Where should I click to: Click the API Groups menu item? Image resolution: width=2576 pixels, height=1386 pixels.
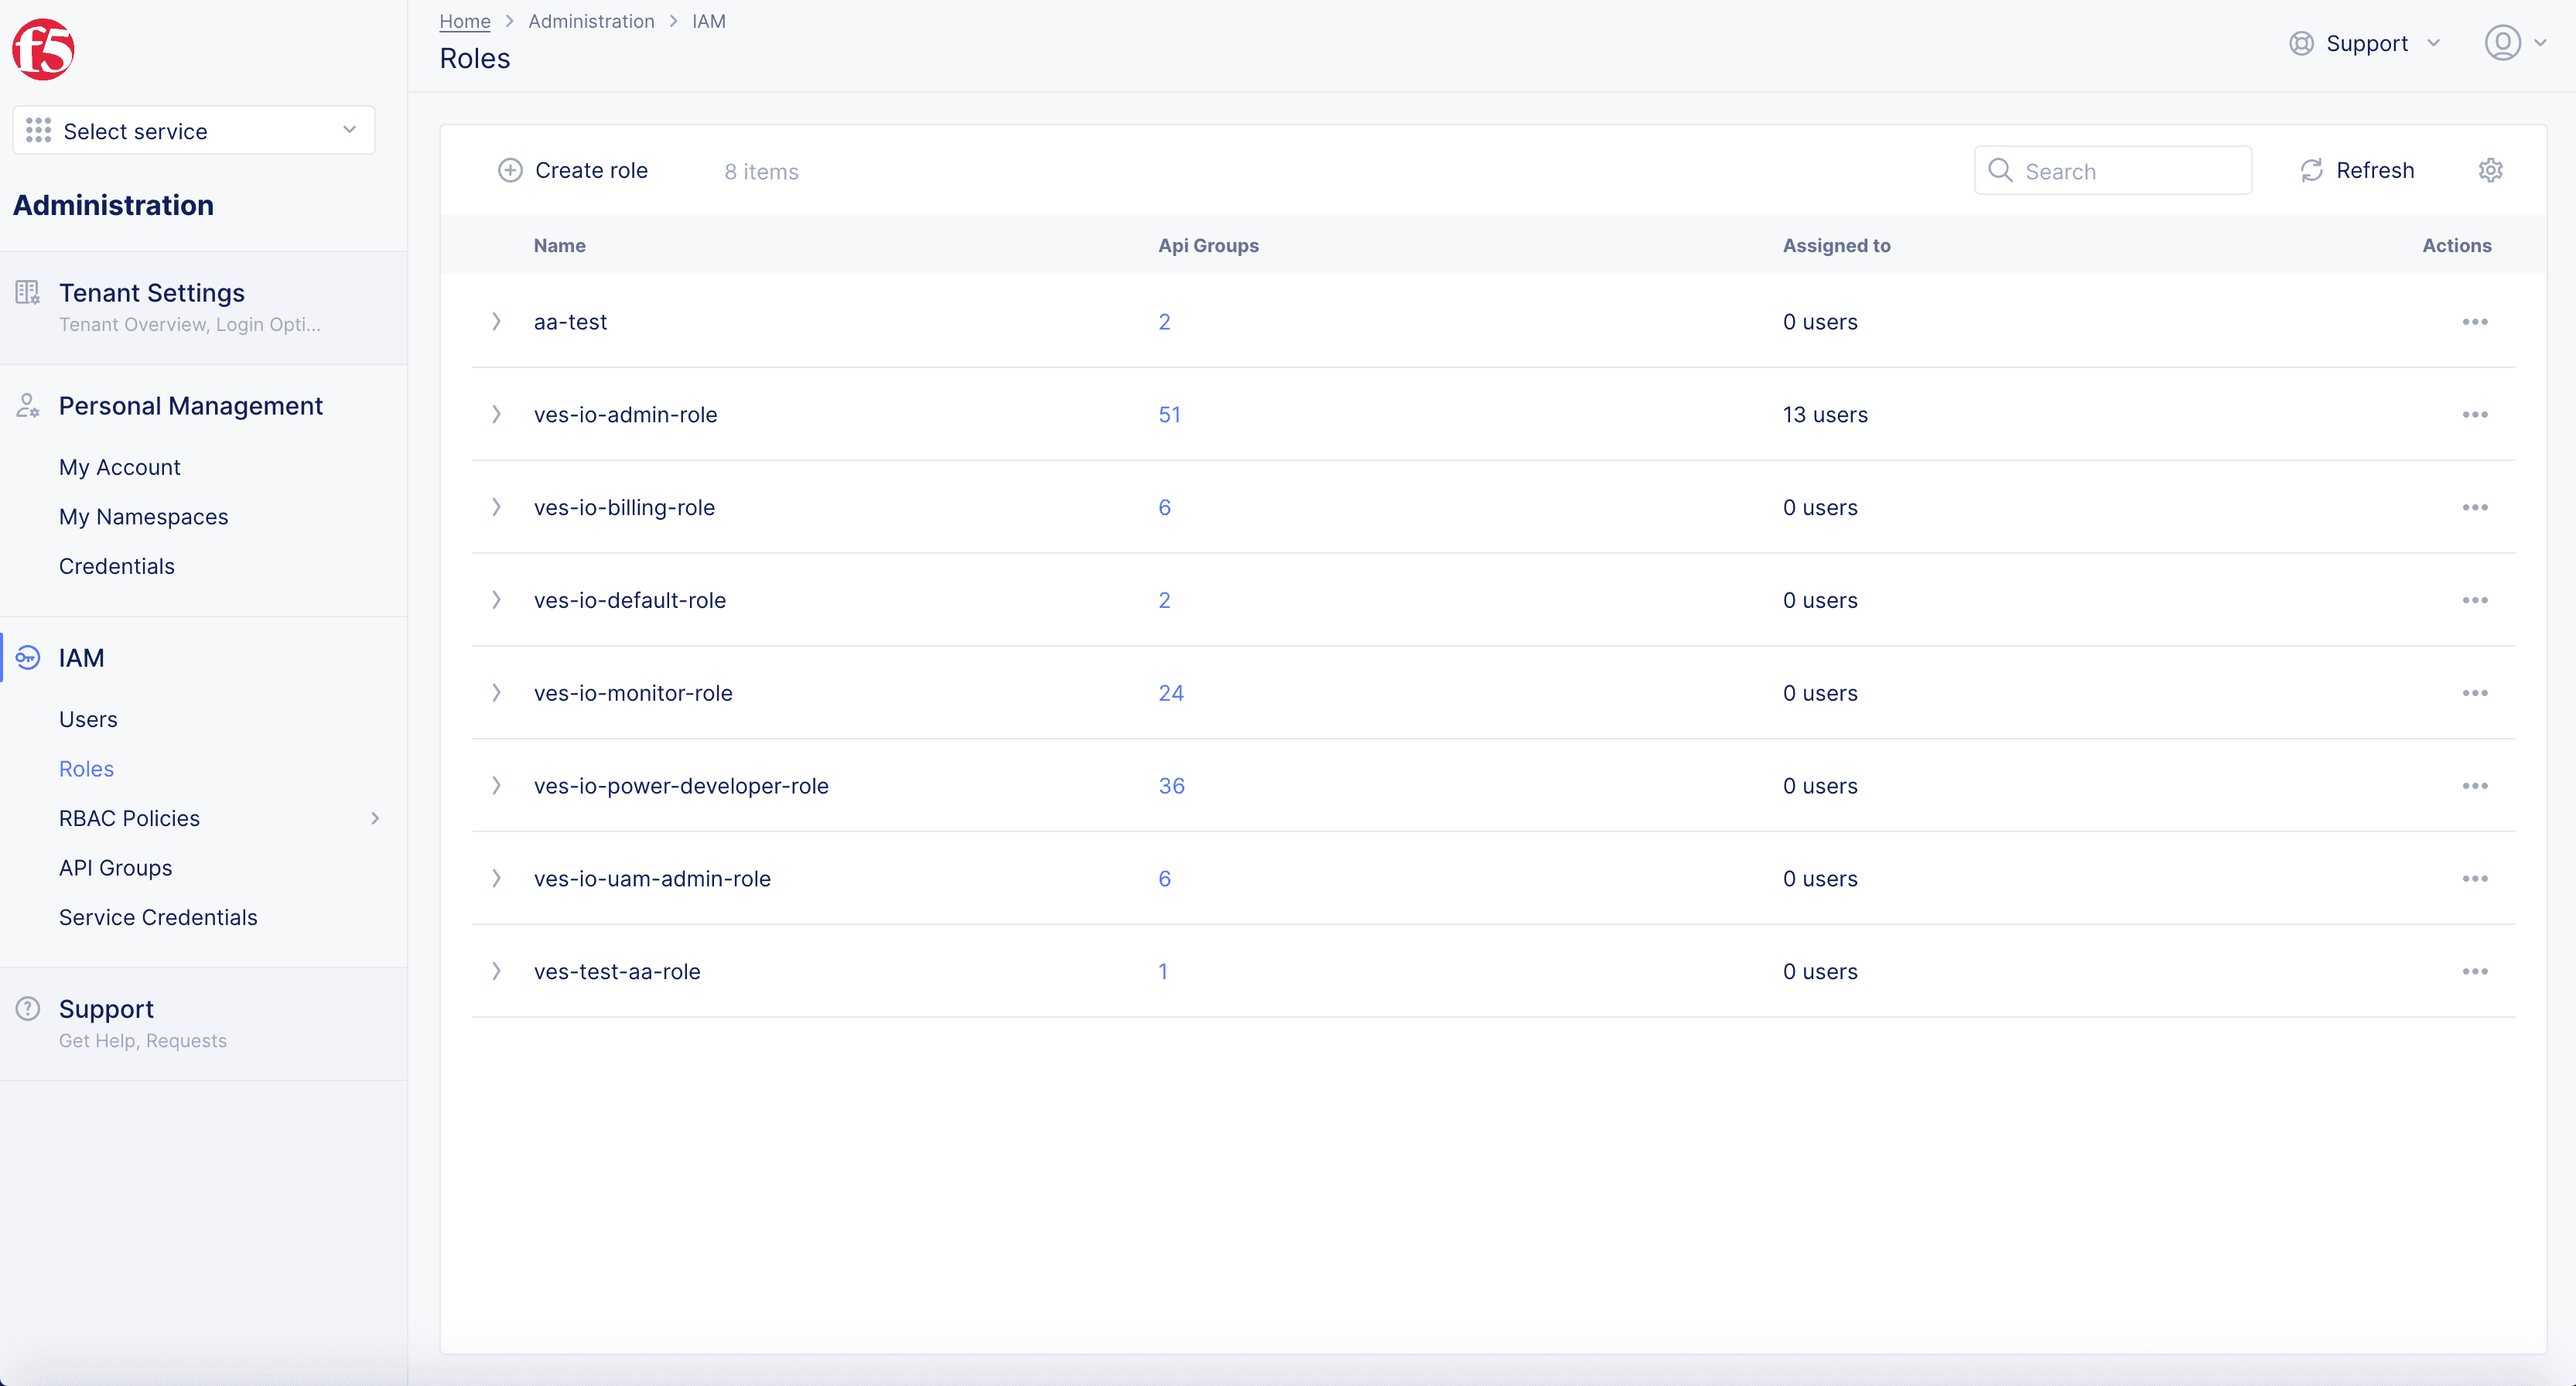pos(114,867)
